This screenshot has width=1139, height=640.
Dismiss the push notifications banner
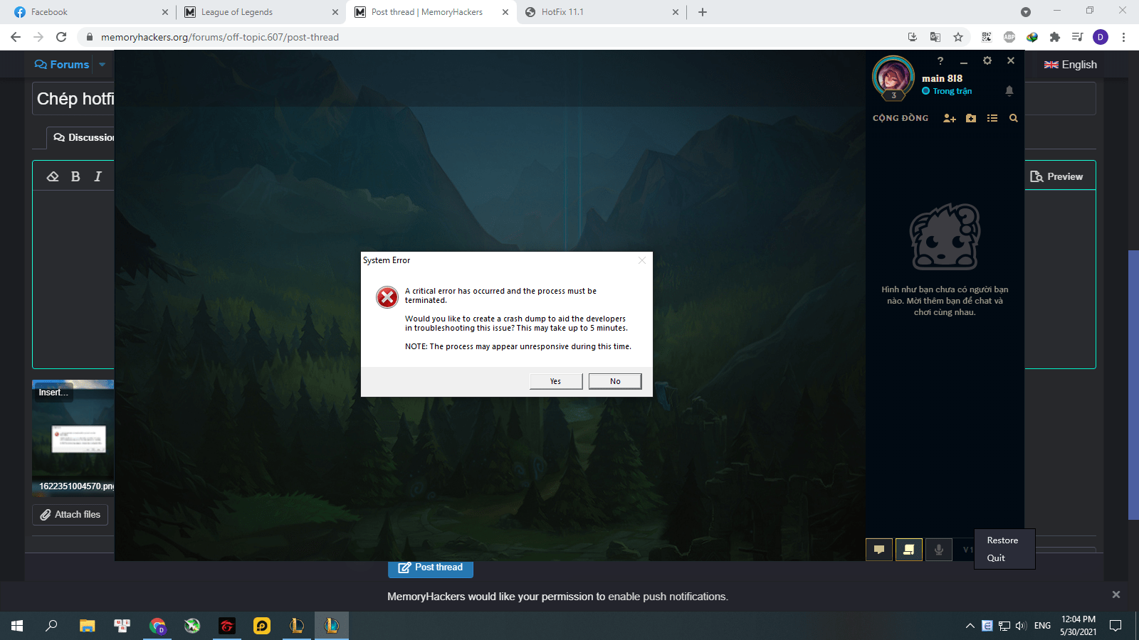1116,594
